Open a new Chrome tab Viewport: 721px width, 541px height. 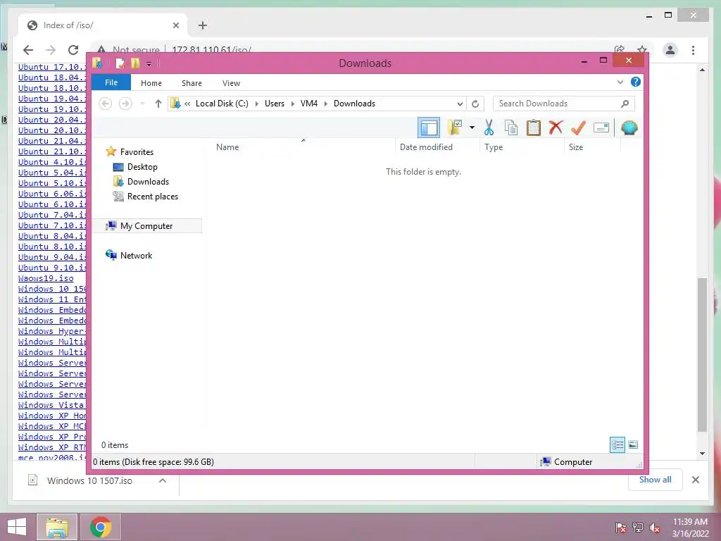[203, 25]
